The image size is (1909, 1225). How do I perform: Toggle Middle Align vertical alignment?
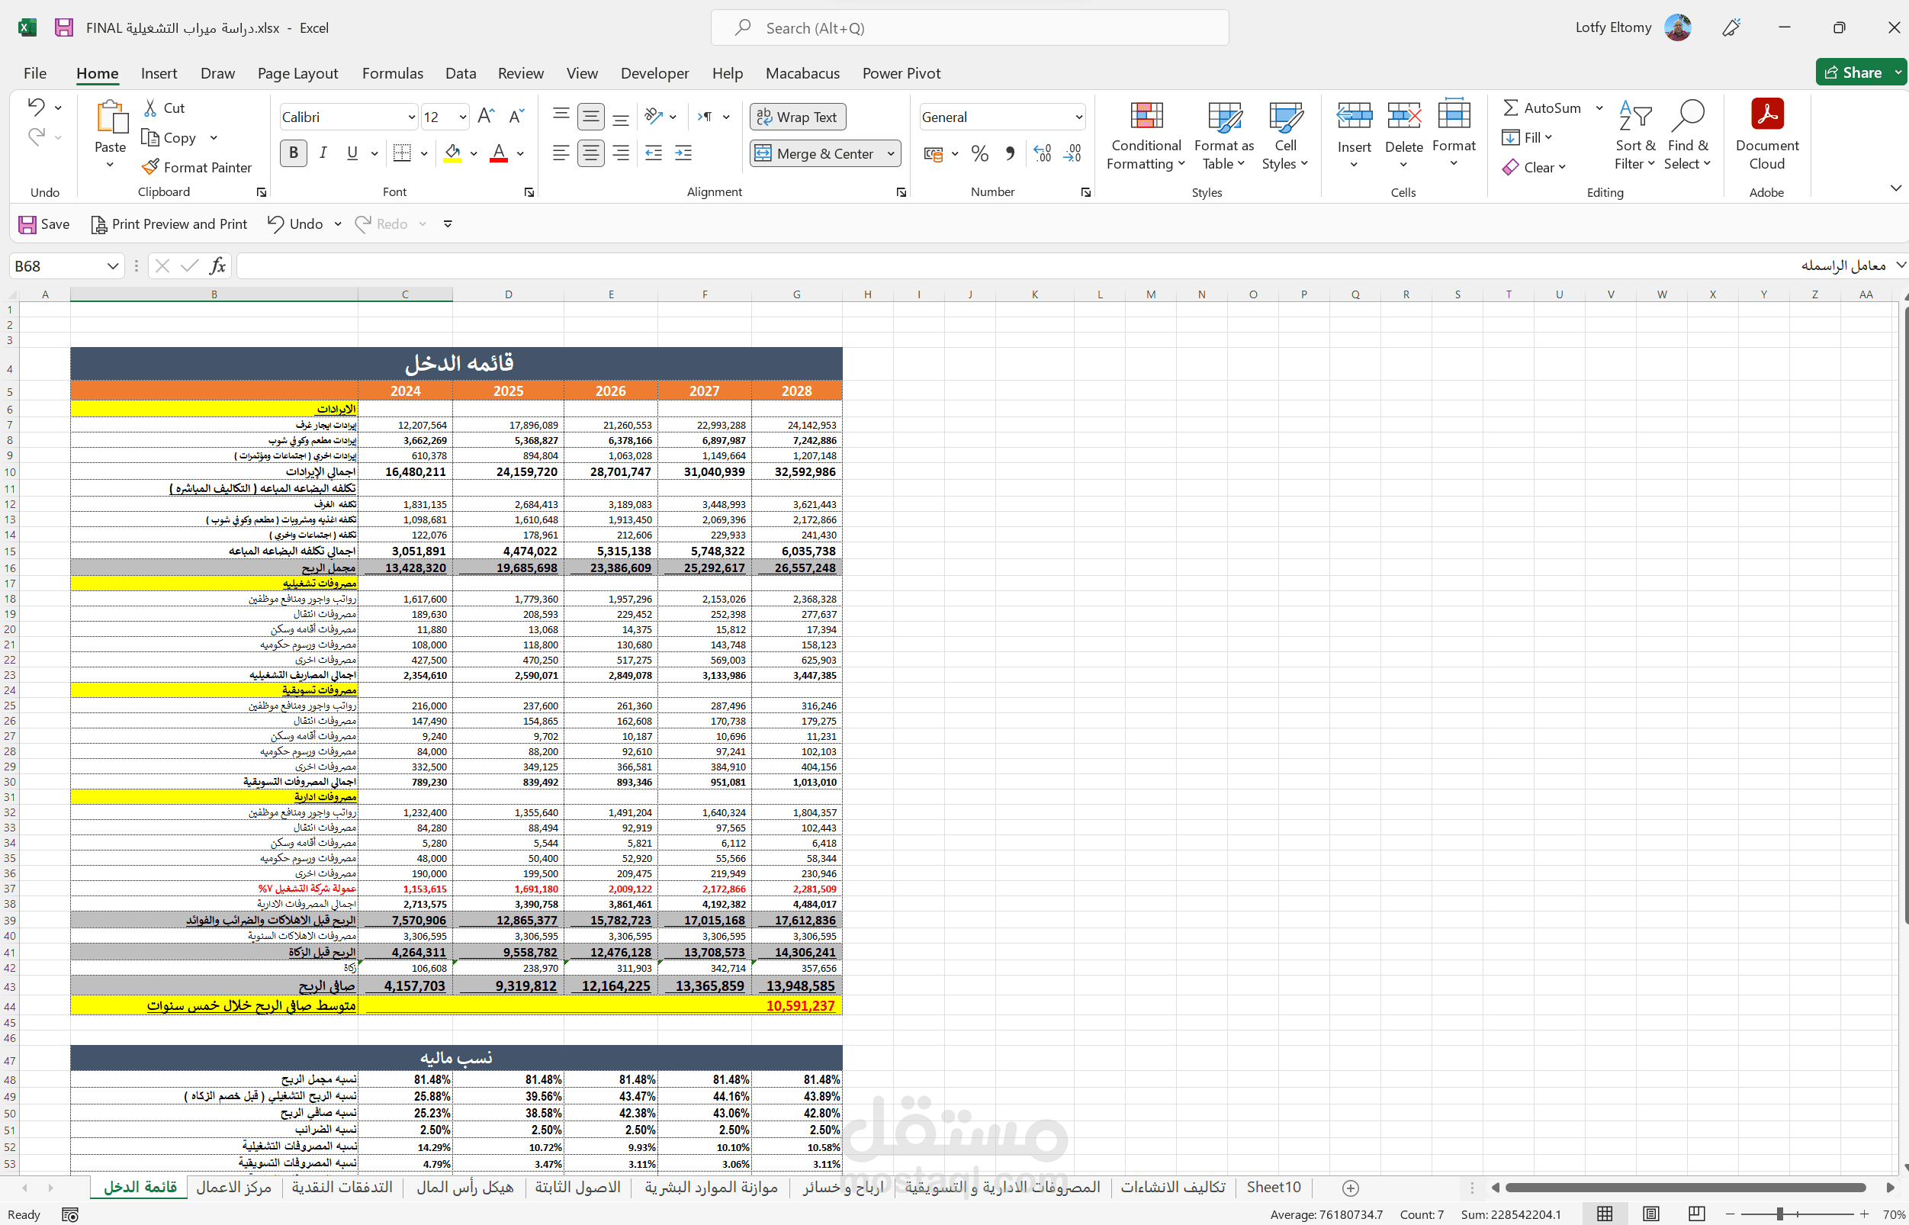[x=591, y=117]
